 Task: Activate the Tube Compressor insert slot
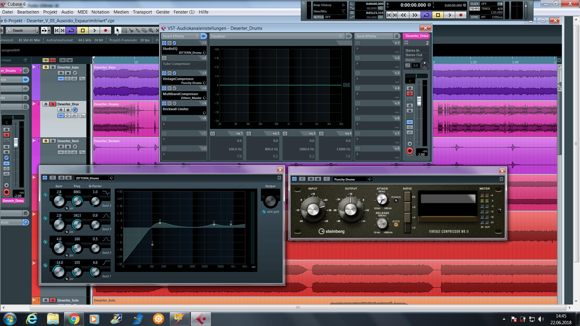click(x=164, y=58)
